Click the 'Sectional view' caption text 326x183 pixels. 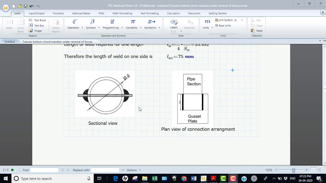coord(103,123)
